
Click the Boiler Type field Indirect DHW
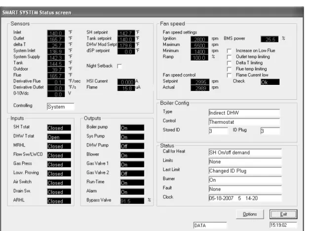click(244, 113)
